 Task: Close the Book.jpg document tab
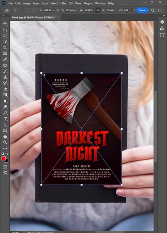[x=58, y=17]
